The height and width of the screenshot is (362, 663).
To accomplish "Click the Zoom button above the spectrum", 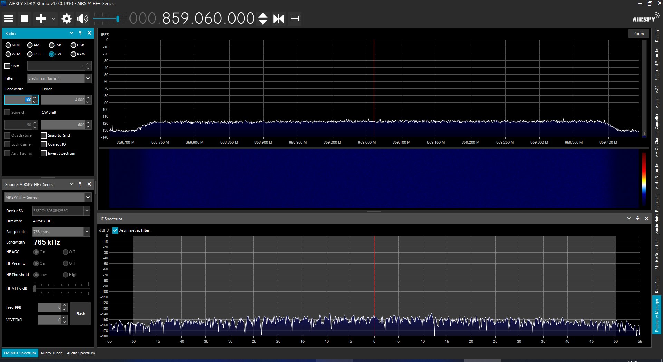I will tap(638, 33).
